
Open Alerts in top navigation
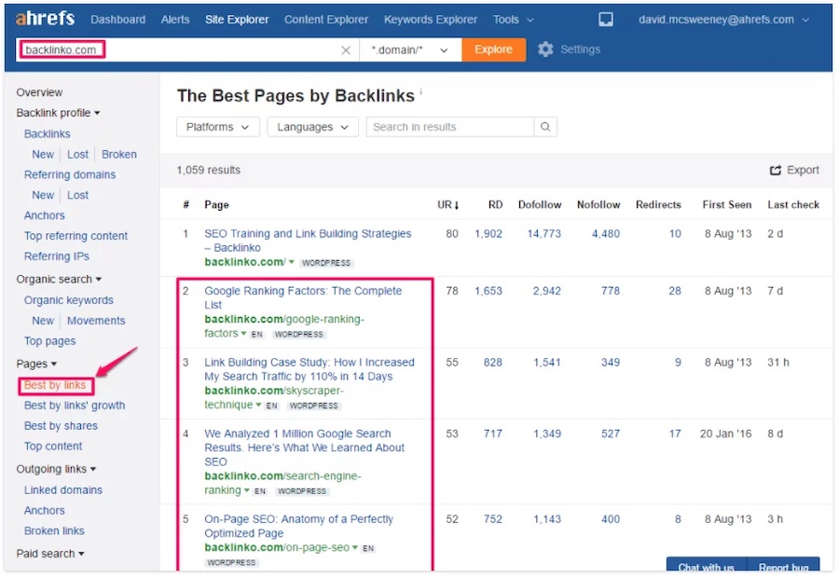click(x=175, y=20)
